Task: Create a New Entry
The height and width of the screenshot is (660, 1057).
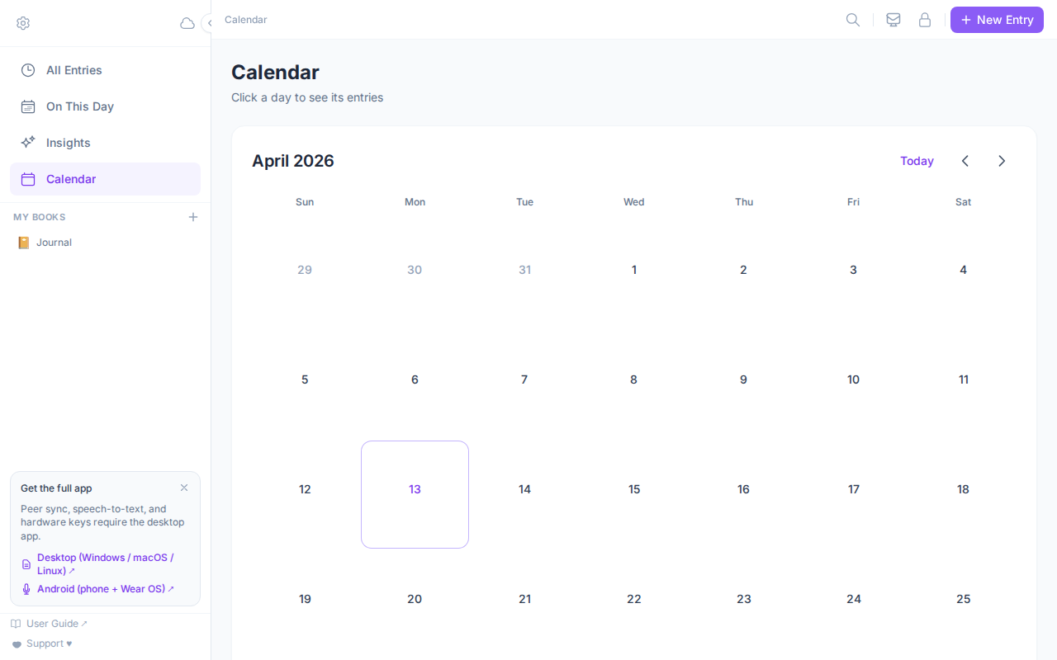Action: pyautogui.click(x=997, y=19)
